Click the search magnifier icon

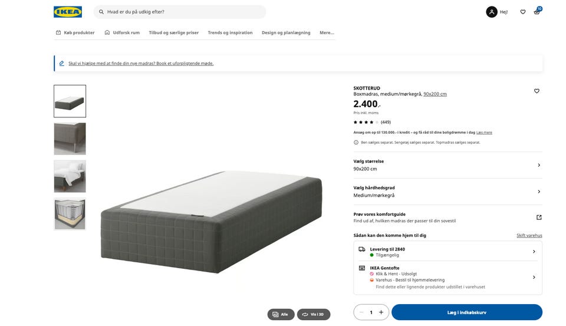tap(101, 12)
